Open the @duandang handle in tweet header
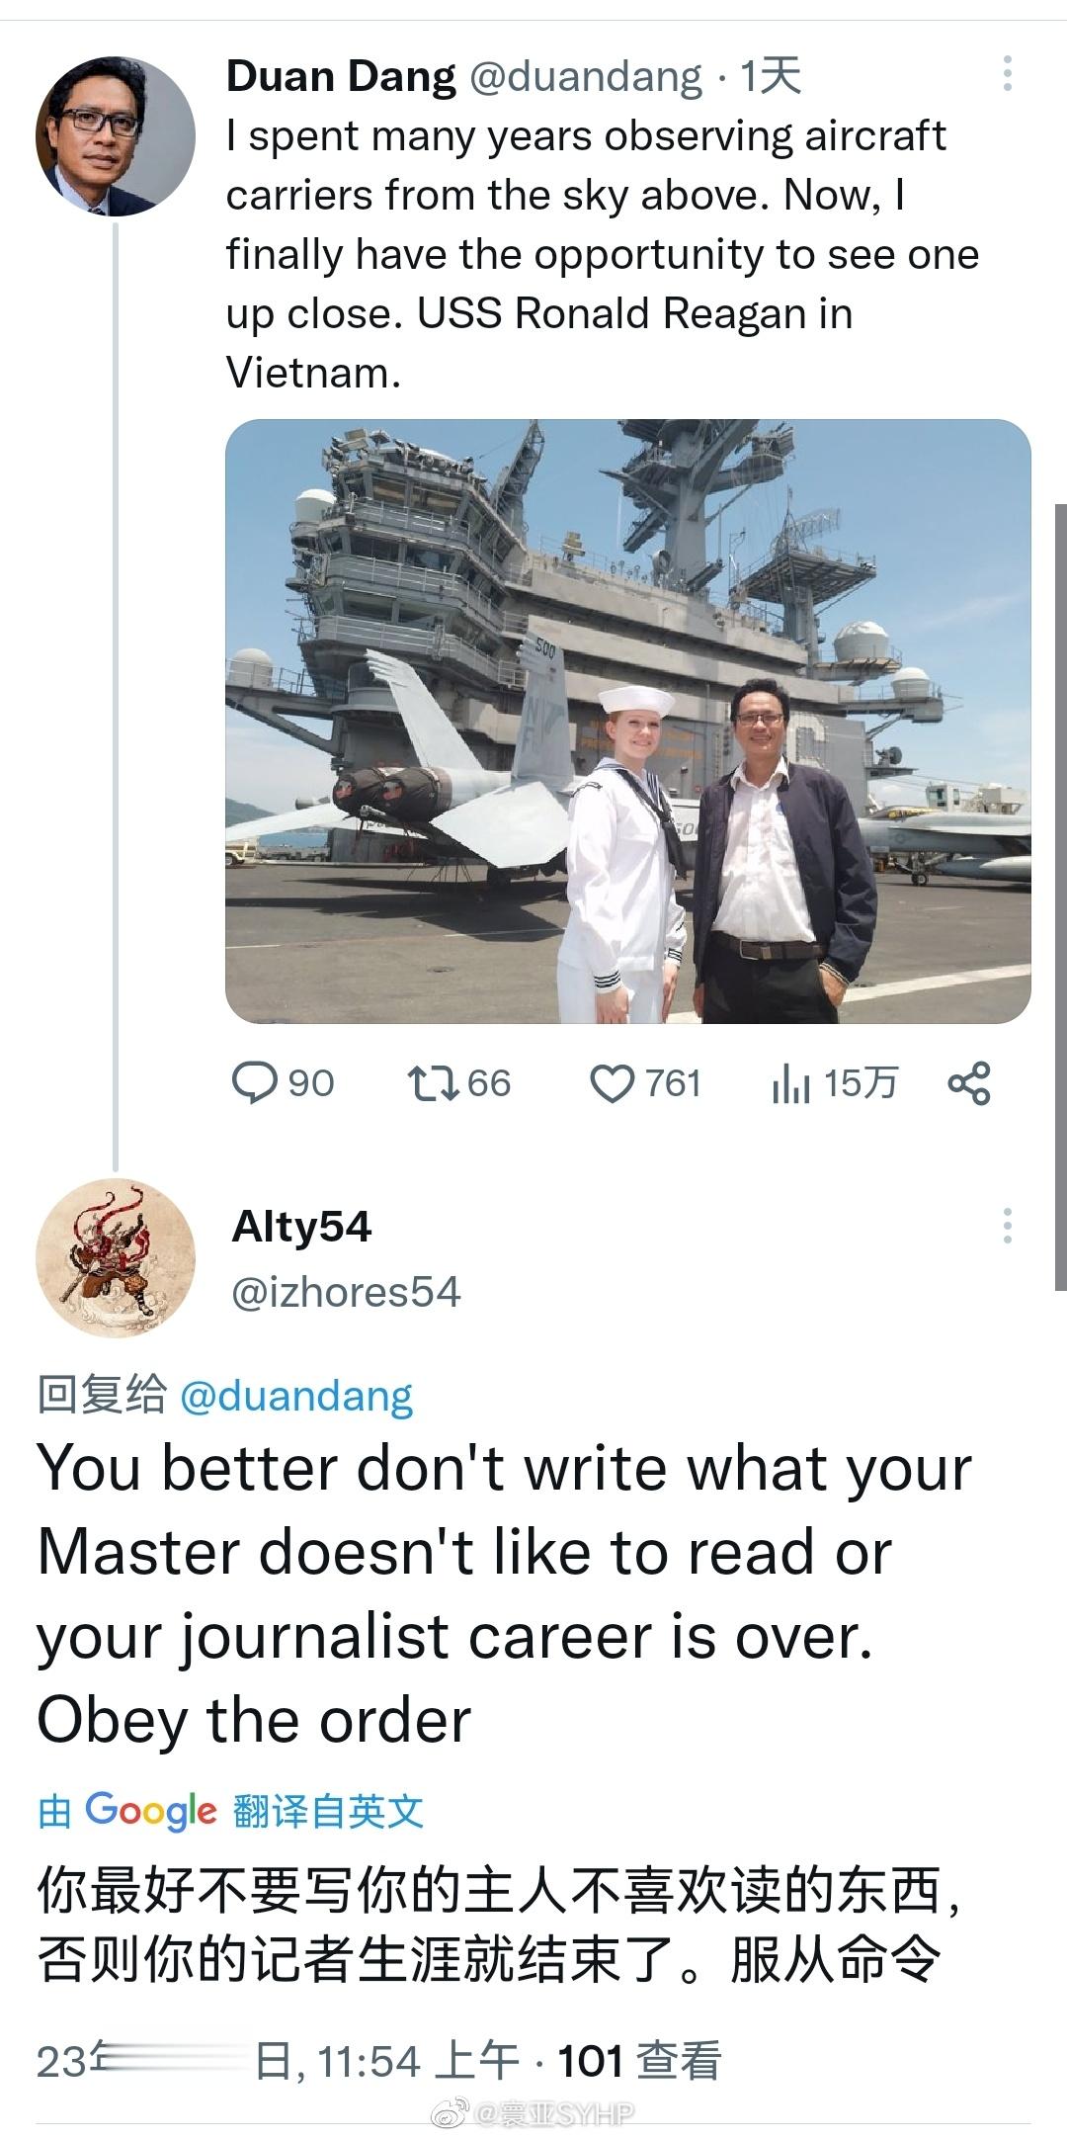 [x=585, y=76]
